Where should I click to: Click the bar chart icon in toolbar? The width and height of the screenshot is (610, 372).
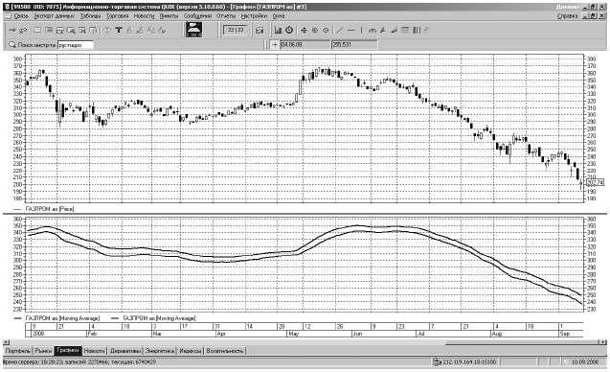[x=278, y=30]
